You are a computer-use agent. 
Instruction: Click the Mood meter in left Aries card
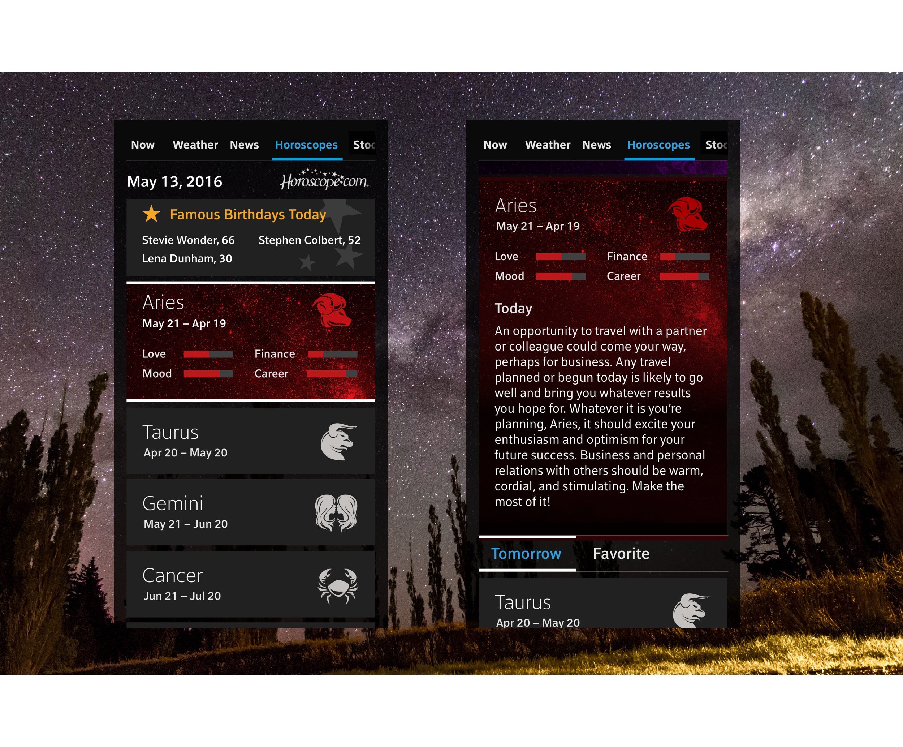point(208,374)
